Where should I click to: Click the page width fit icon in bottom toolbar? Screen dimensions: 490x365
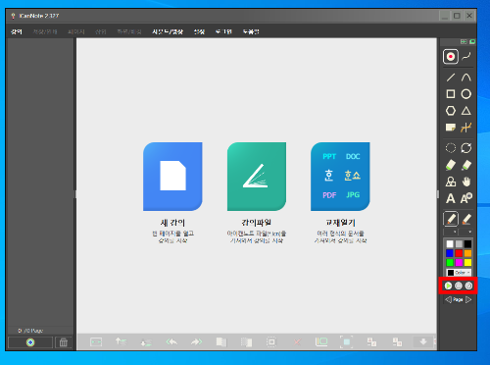point(96,342)
